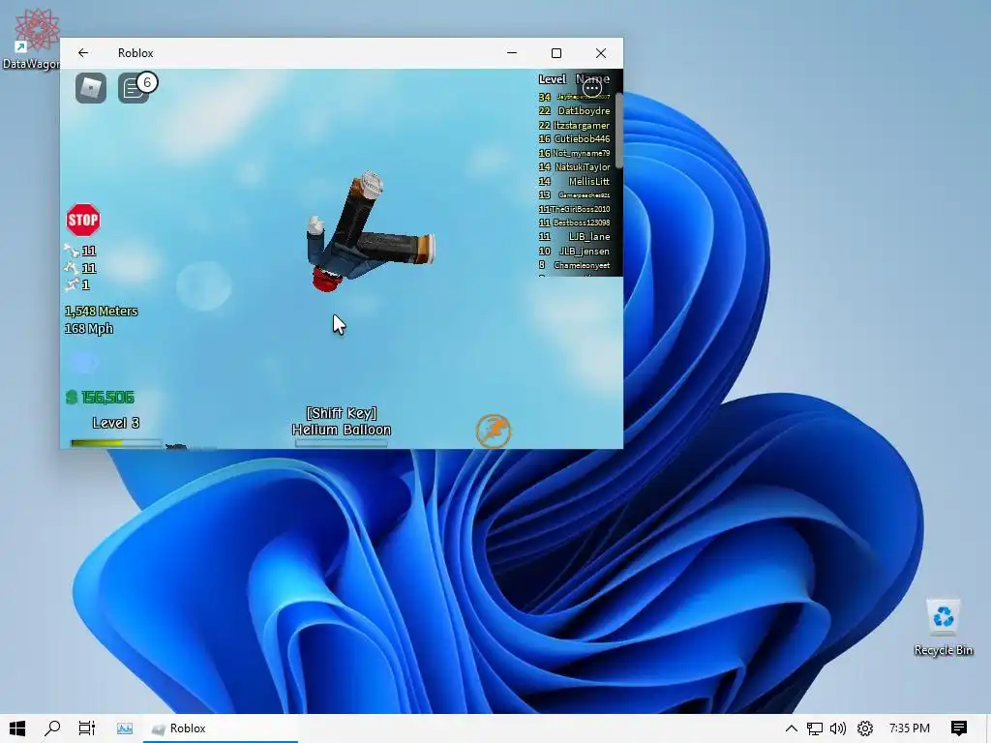
Task: Open the taskbar widgets chart icon
Action: click(x=125, y=728)
